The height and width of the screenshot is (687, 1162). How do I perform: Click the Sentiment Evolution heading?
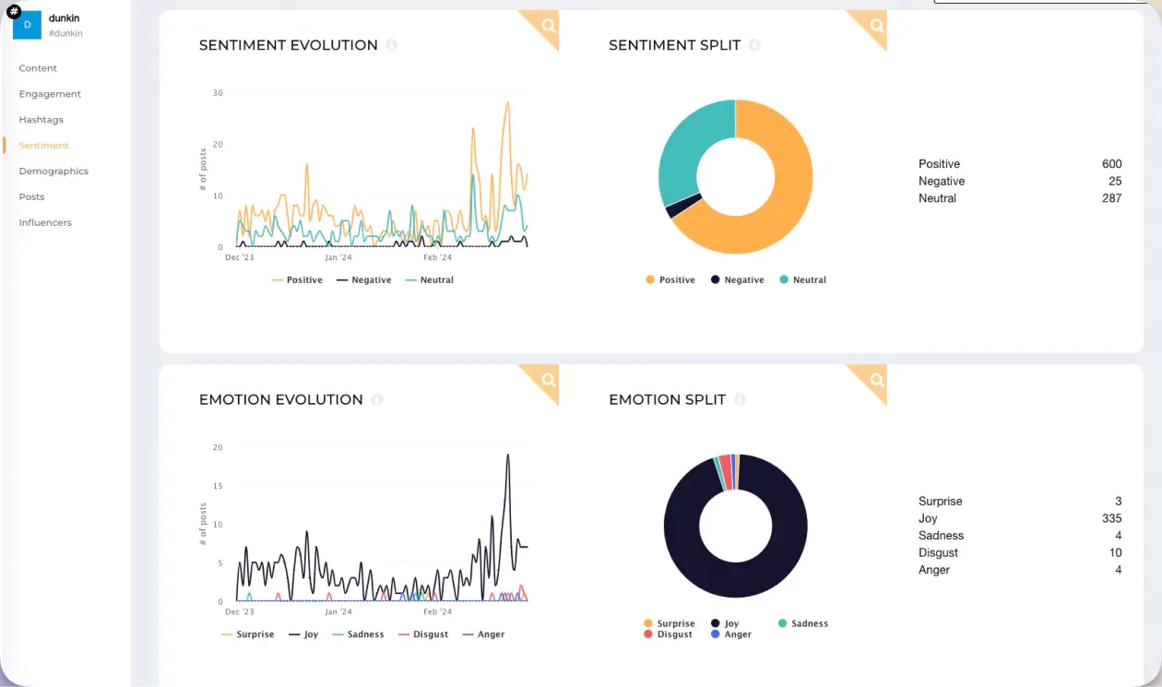[x=289, y=45]
